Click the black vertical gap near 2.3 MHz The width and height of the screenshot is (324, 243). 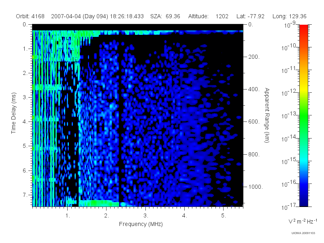[120, 120]
